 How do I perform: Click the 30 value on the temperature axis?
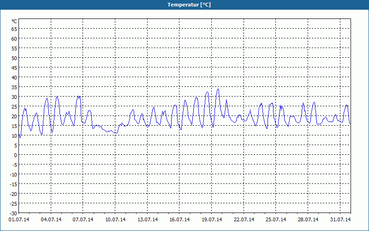pyautogui.click(x=14, y=97)
